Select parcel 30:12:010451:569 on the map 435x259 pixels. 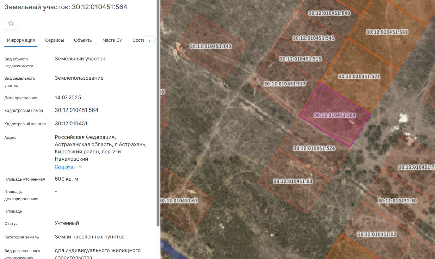click(387, 32)
